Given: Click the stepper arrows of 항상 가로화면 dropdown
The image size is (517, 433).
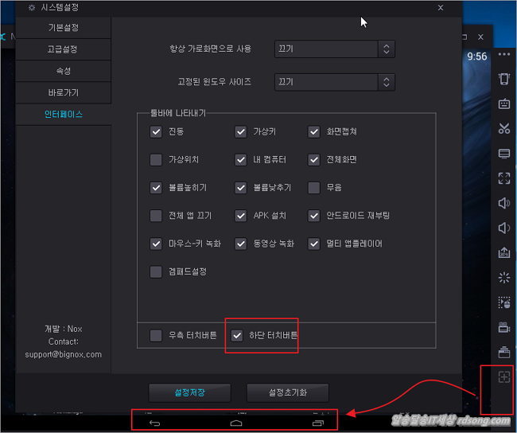Looking at the screenshot, I should 386,49.
